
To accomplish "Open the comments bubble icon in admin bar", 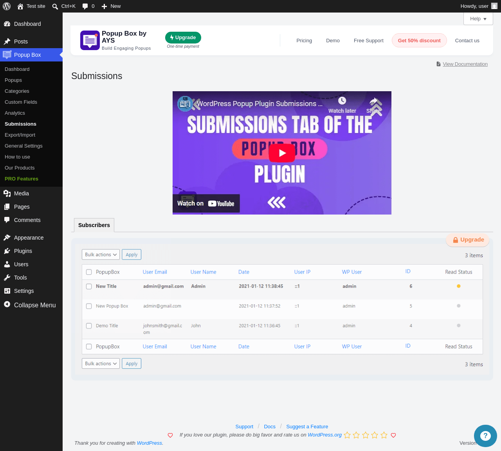I will pyautogui.click(x=85, y=6).
